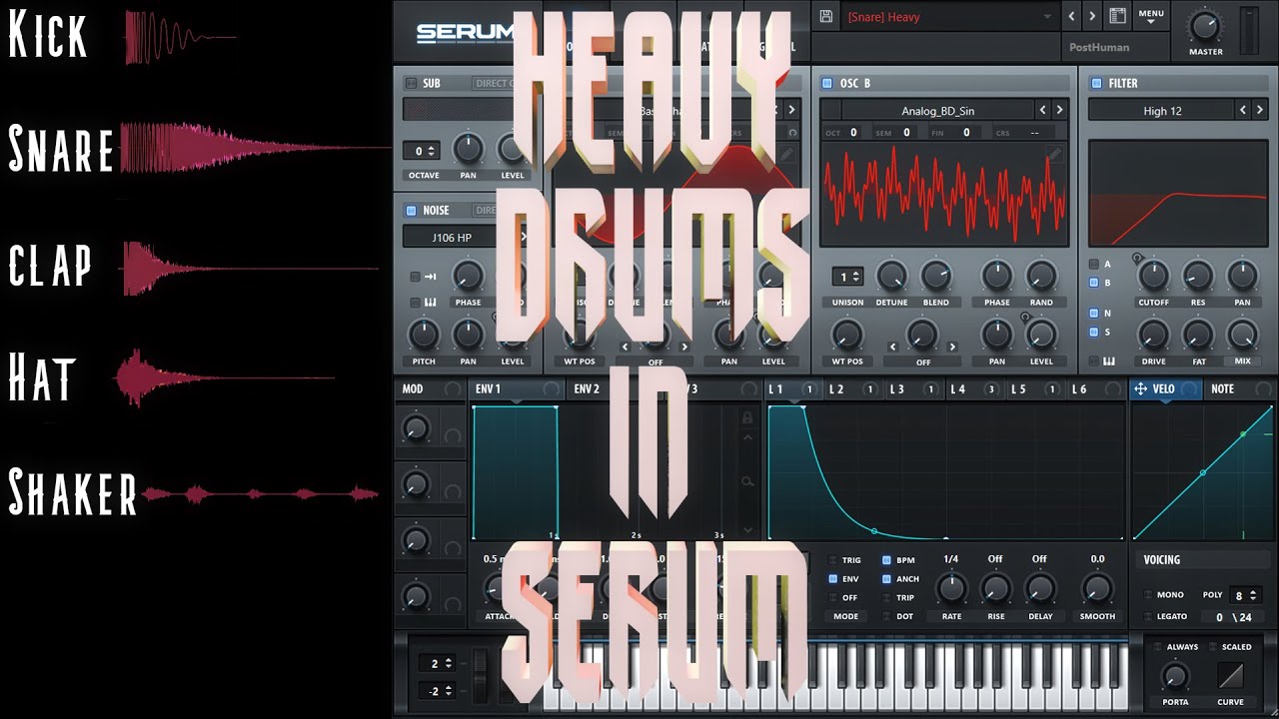Image resolution: width=1279 pixels, height=719 pixels.
Task: Select previous OSC B wavetable arrow
Action: 1043,111
